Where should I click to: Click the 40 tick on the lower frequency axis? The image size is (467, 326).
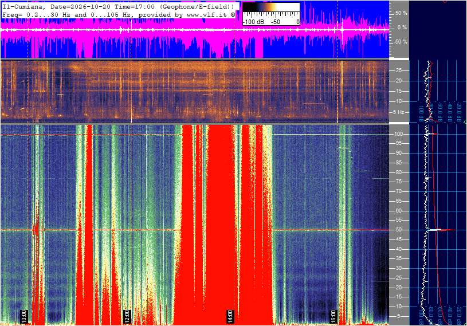(398, 249)
